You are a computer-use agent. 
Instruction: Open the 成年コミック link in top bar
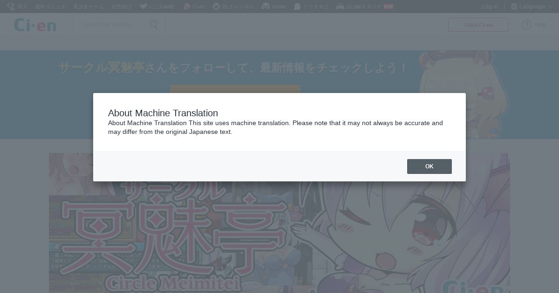pyautogui.click(x=50, y=7)
